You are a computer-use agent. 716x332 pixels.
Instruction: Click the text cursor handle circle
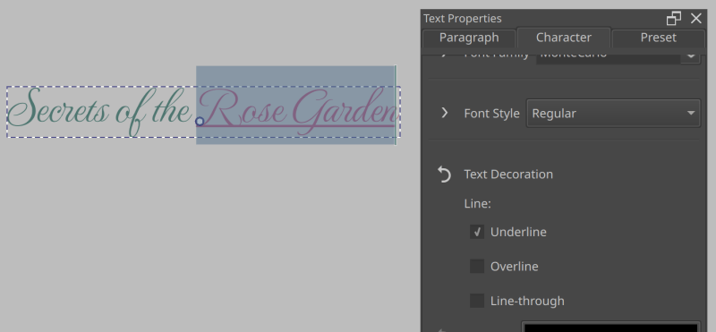pyautogui.click(x=200, y=122)
